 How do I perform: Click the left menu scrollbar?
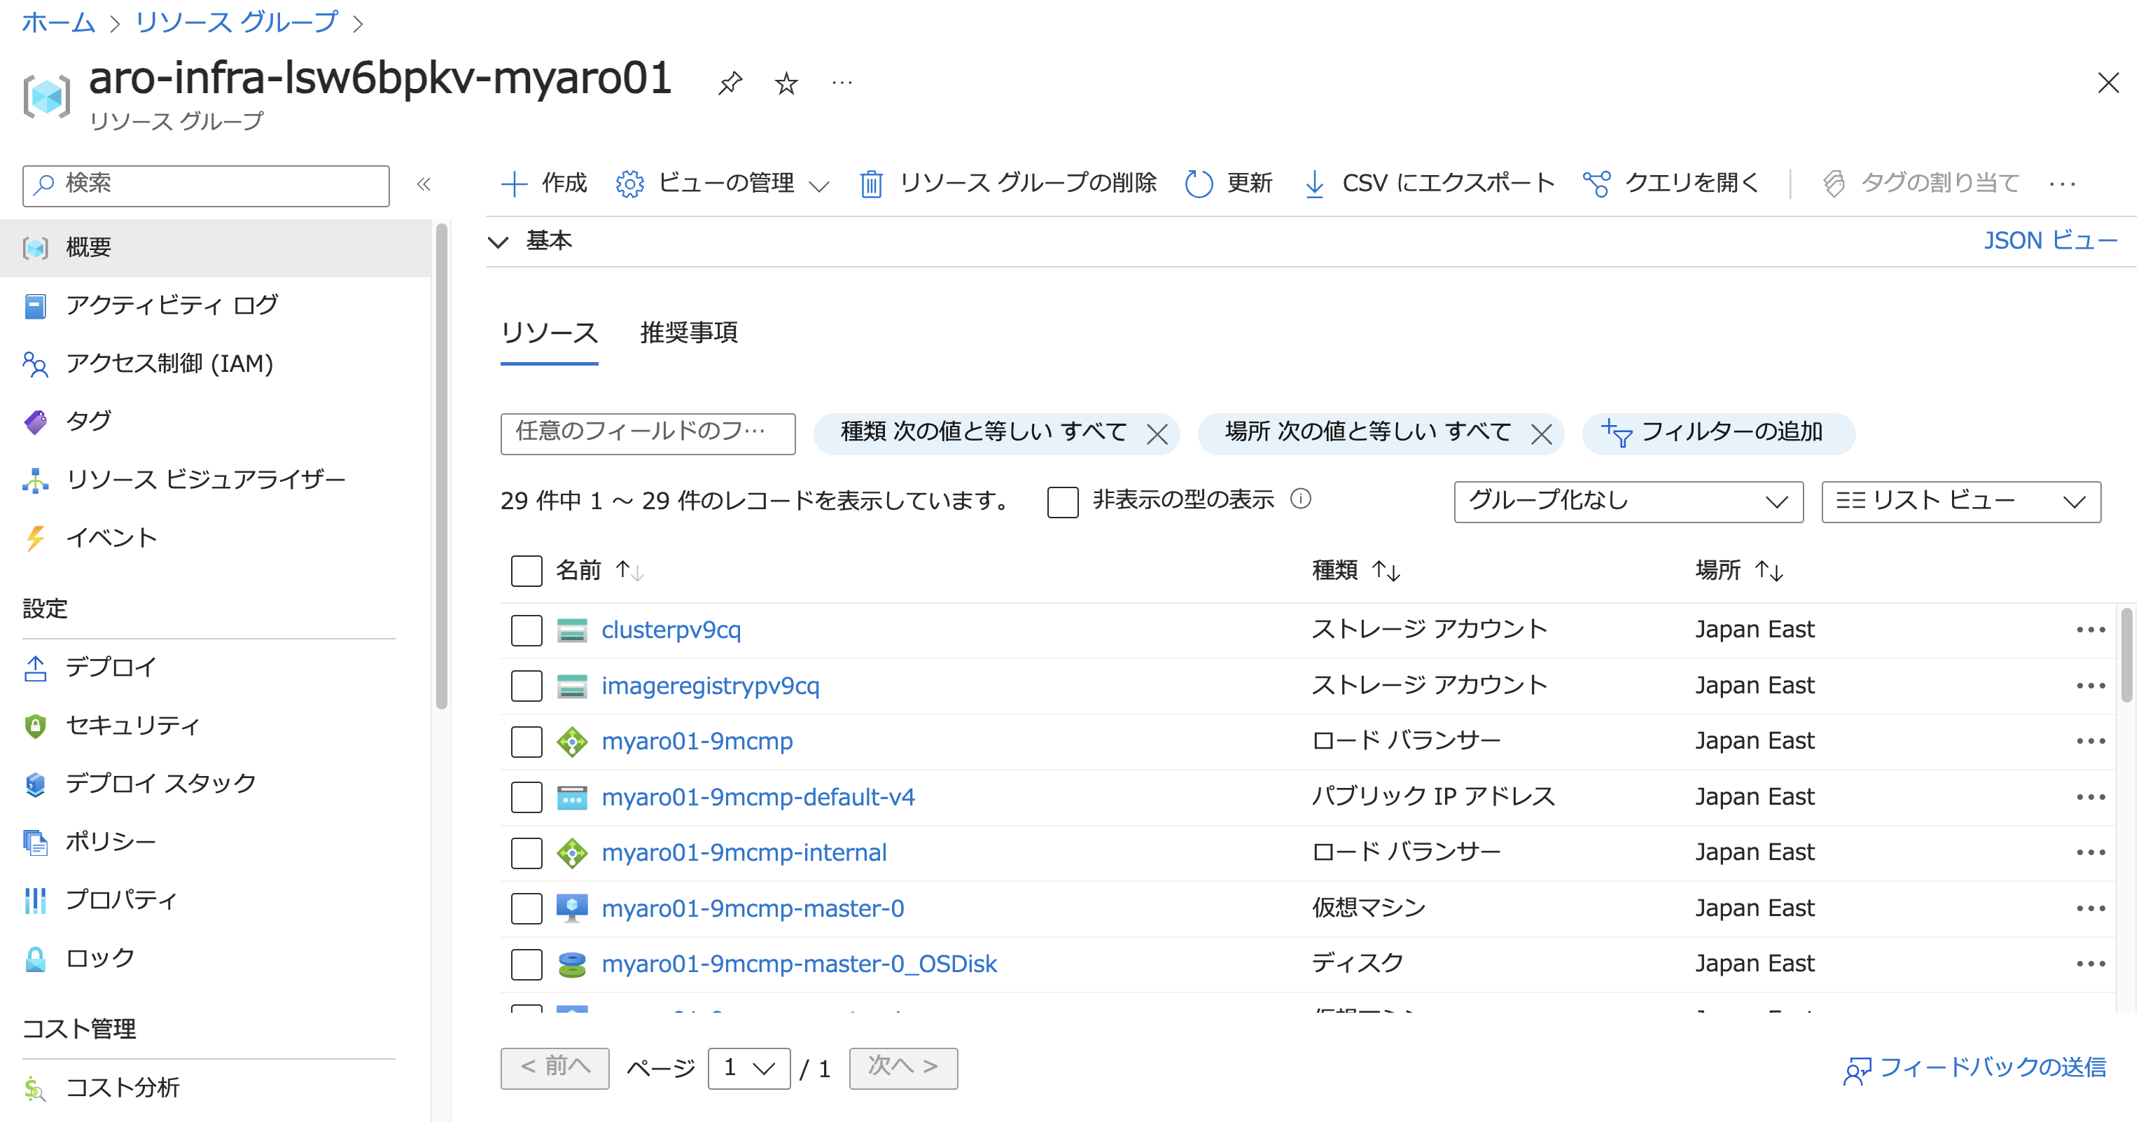[442, 465]
